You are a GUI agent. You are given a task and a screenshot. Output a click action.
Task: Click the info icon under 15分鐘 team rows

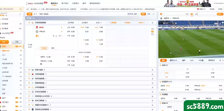coord(41,64)
